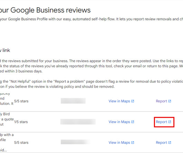Click the text 'within 3 business days.'
This screenshot has width=183, height=153.
coord(23,71)
